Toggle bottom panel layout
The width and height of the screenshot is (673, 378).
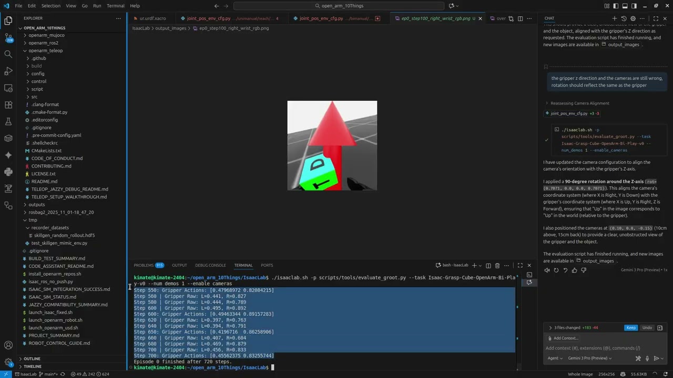point(625,6)
